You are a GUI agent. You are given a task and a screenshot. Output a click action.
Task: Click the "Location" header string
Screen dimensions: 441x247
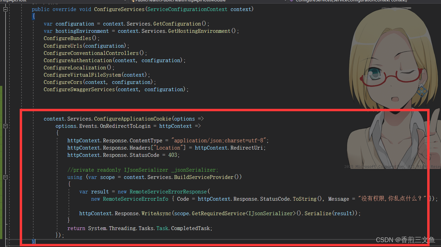[x=168, y=148]
